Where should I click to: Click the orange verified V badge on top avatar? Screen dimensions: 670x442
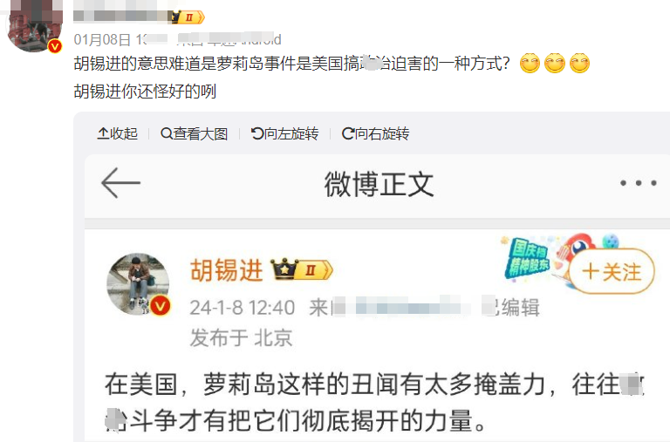click(55, 45)
